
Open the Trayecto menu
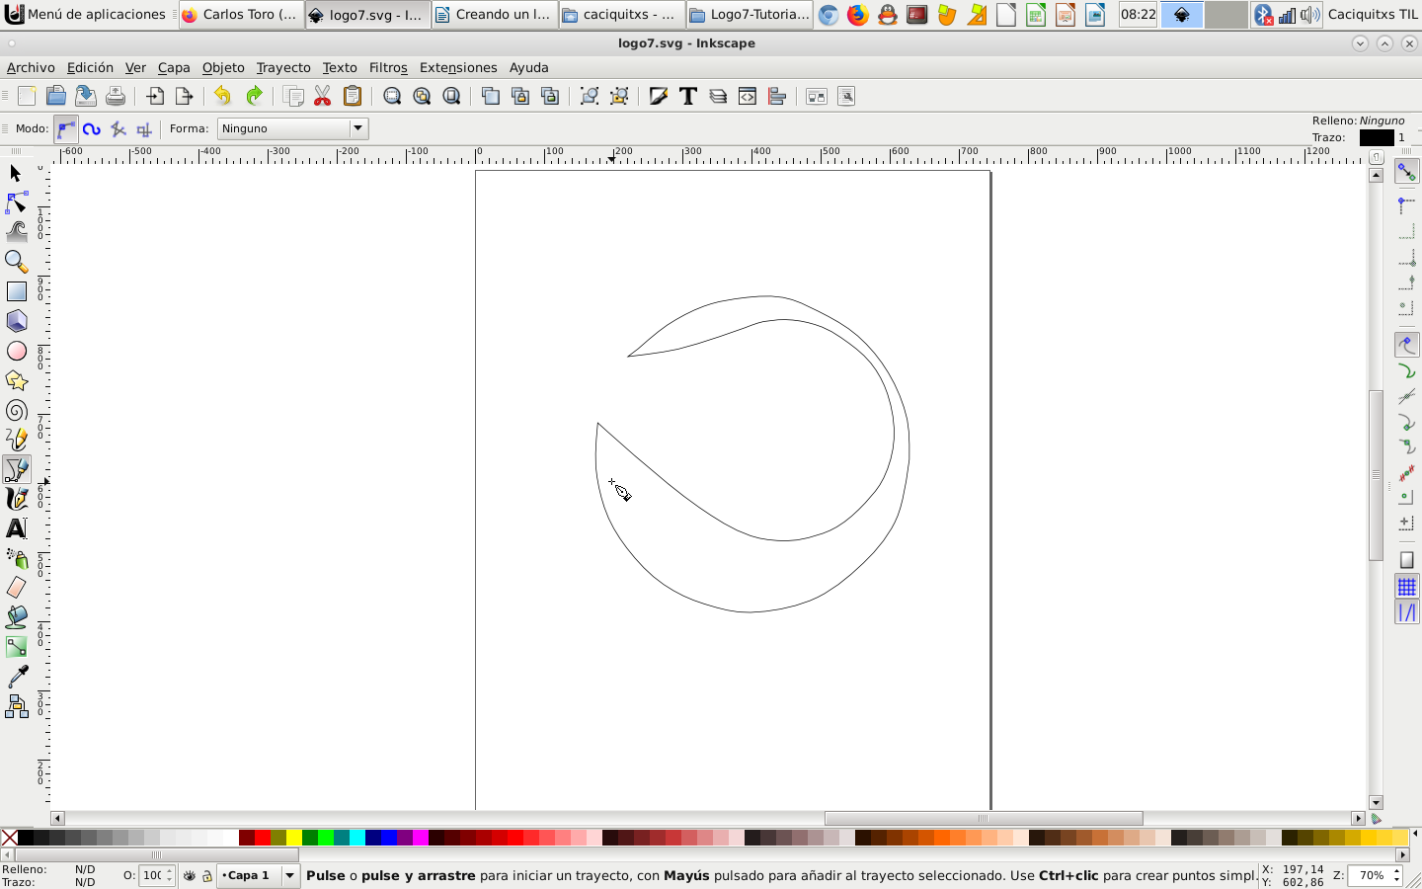click(283, 67)
